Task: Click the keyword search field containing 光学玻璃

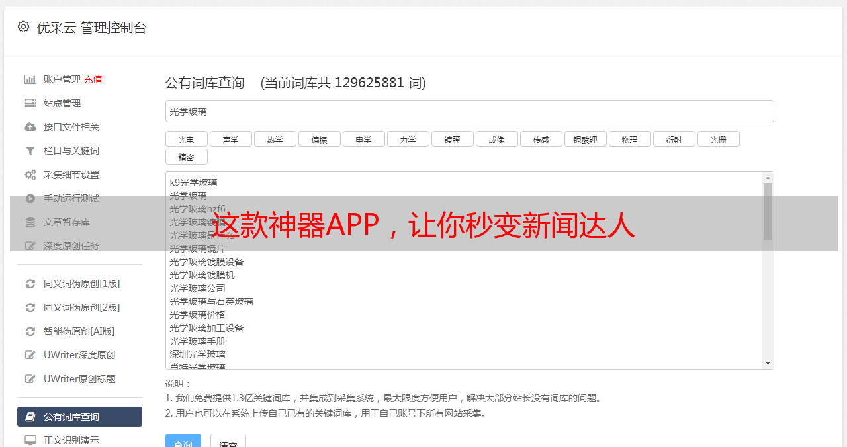Action: 470,111
